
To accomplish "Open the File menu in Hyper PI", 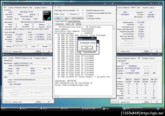I will click(55, 7).
